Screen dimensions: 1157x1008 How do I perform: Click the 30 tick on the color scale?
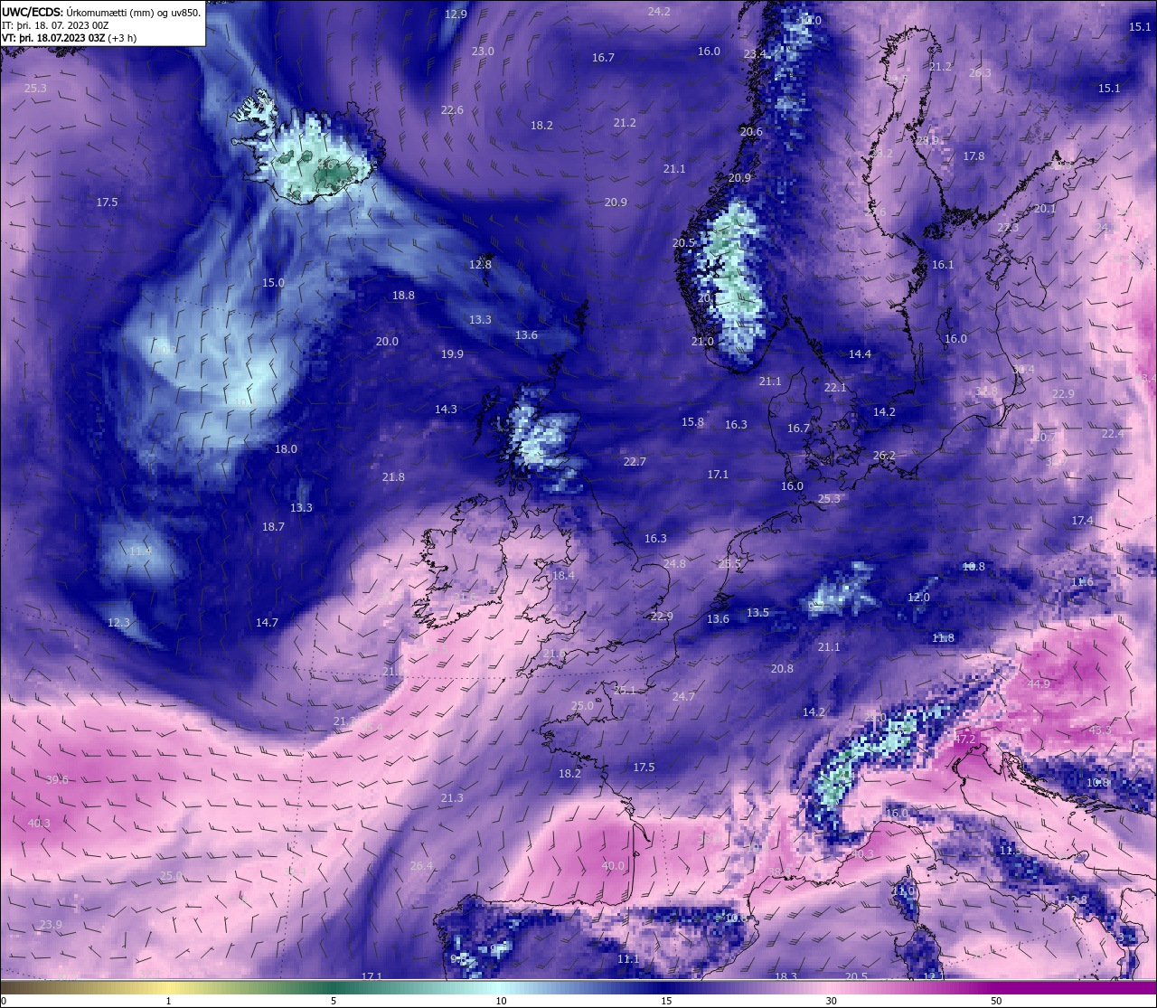831,1001
